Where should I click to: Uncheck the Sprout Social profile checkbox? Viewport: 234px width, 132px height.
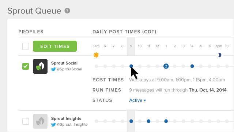click(x=26, y=66)
